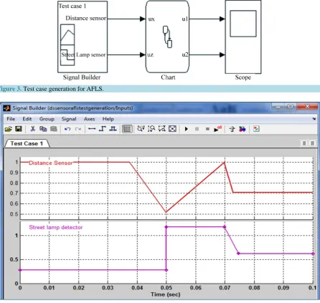The width and height of the screenshot is (320, 303).
Task: Click Street lamp detector point at 0.07
Action: point(225,227)
